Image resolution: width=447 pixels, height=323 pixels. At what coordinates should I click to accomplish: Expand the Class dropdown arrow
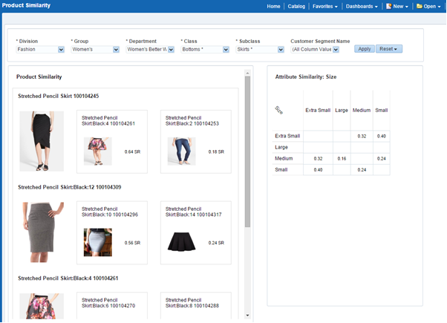pyautogui.click(x=226, y=50)
